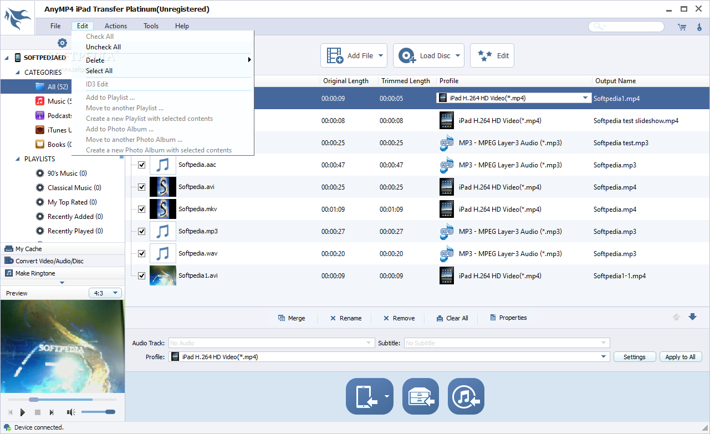The width and height of the screenshot is (710, 434).
Task: Open the Subtitle dropdown
Action: (507, 343)
